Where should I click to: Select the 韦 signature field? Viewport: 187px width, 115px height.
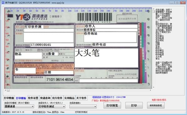25,71
